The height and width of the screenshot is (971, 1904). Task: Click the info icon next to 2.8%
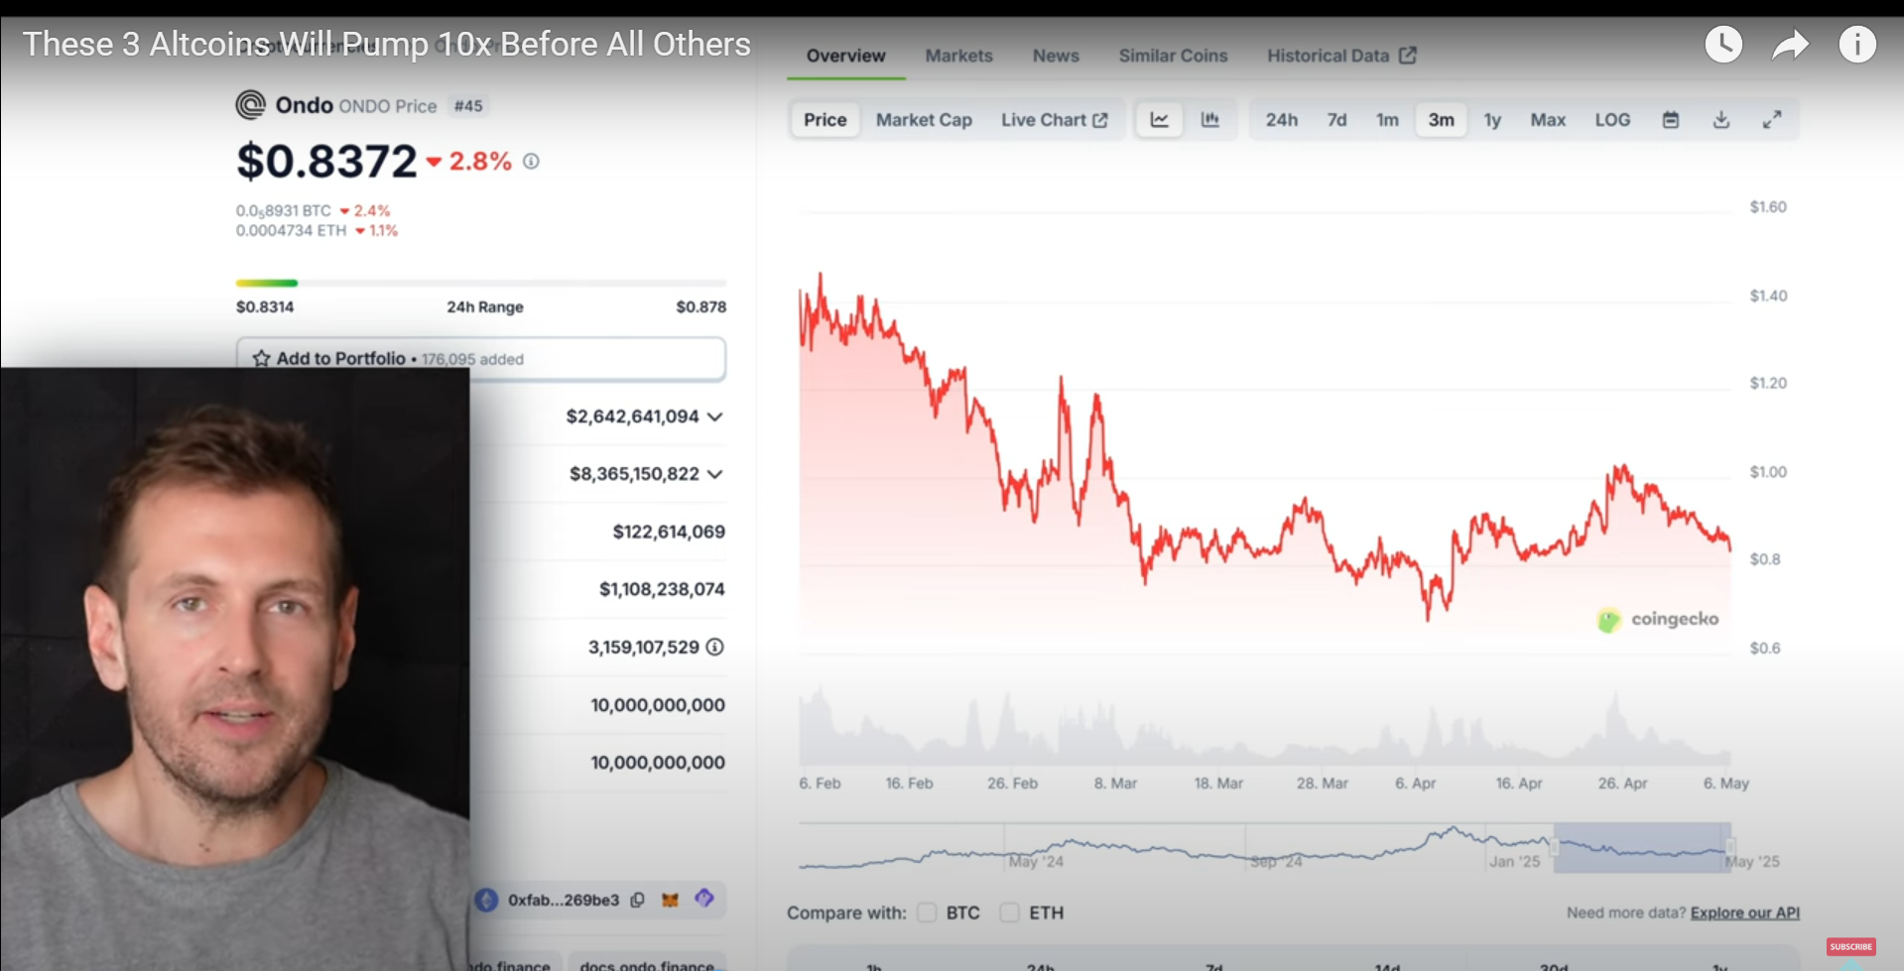point(532,161)
